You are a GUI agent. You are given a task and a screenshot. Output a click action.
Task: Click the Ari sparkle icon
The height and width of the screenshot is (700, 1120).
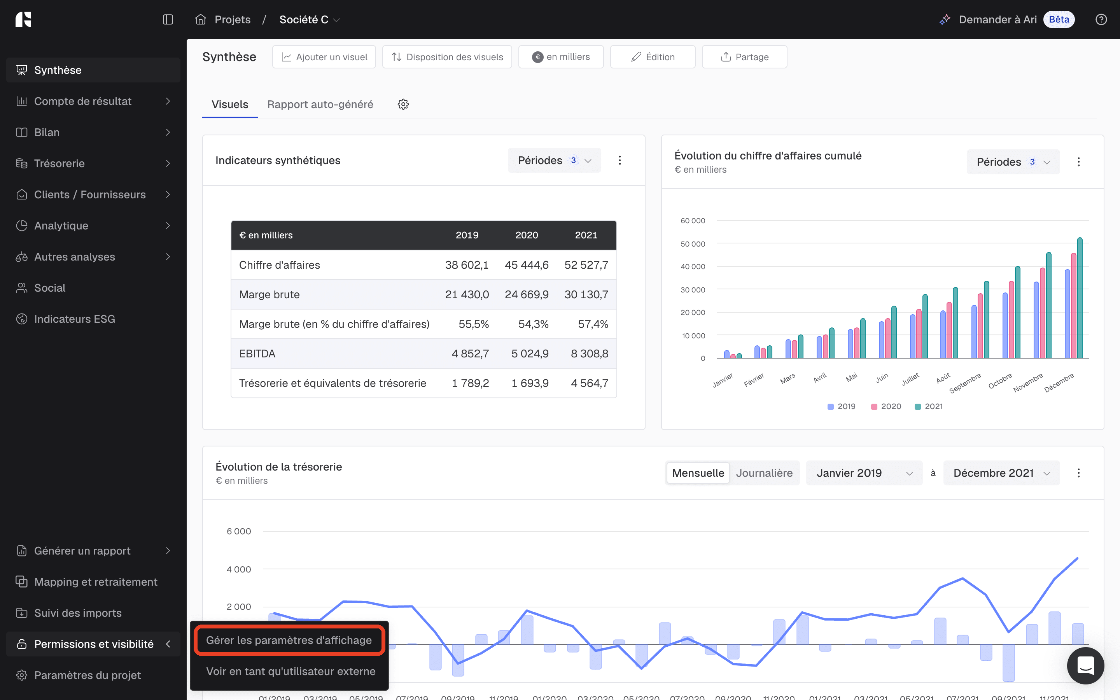click(945, 19)
